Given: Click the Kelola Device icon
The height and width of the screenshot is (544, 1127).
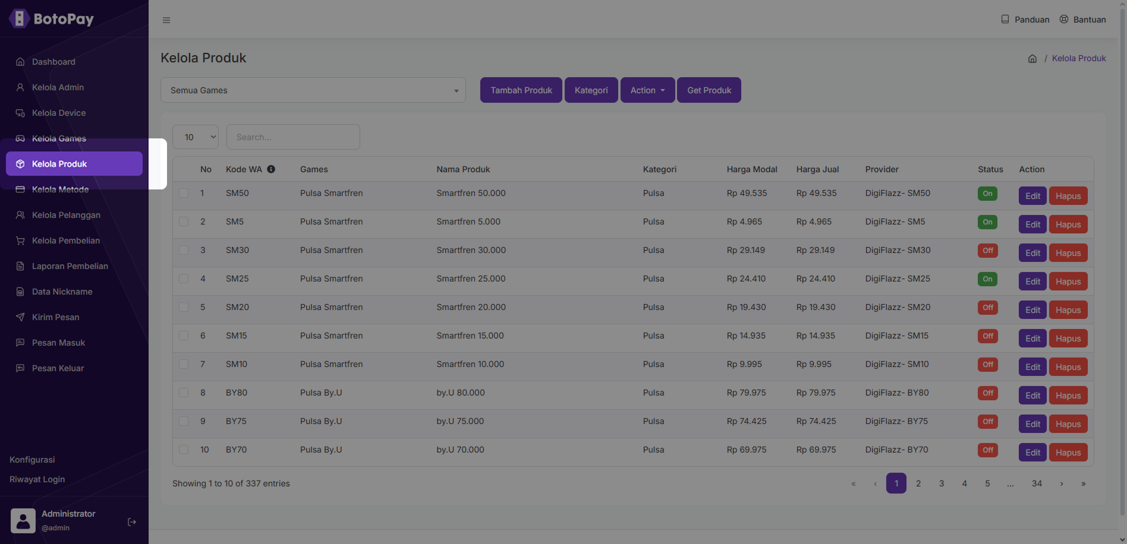Looking at the screenshot, I should point(20,113).
